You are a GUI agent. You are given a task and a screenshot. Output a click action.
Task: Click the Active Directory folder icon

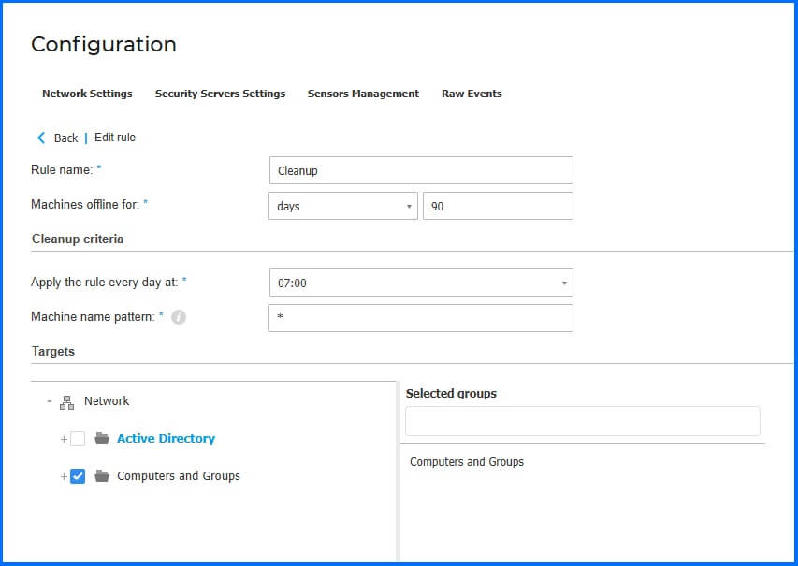pos(102,439)
